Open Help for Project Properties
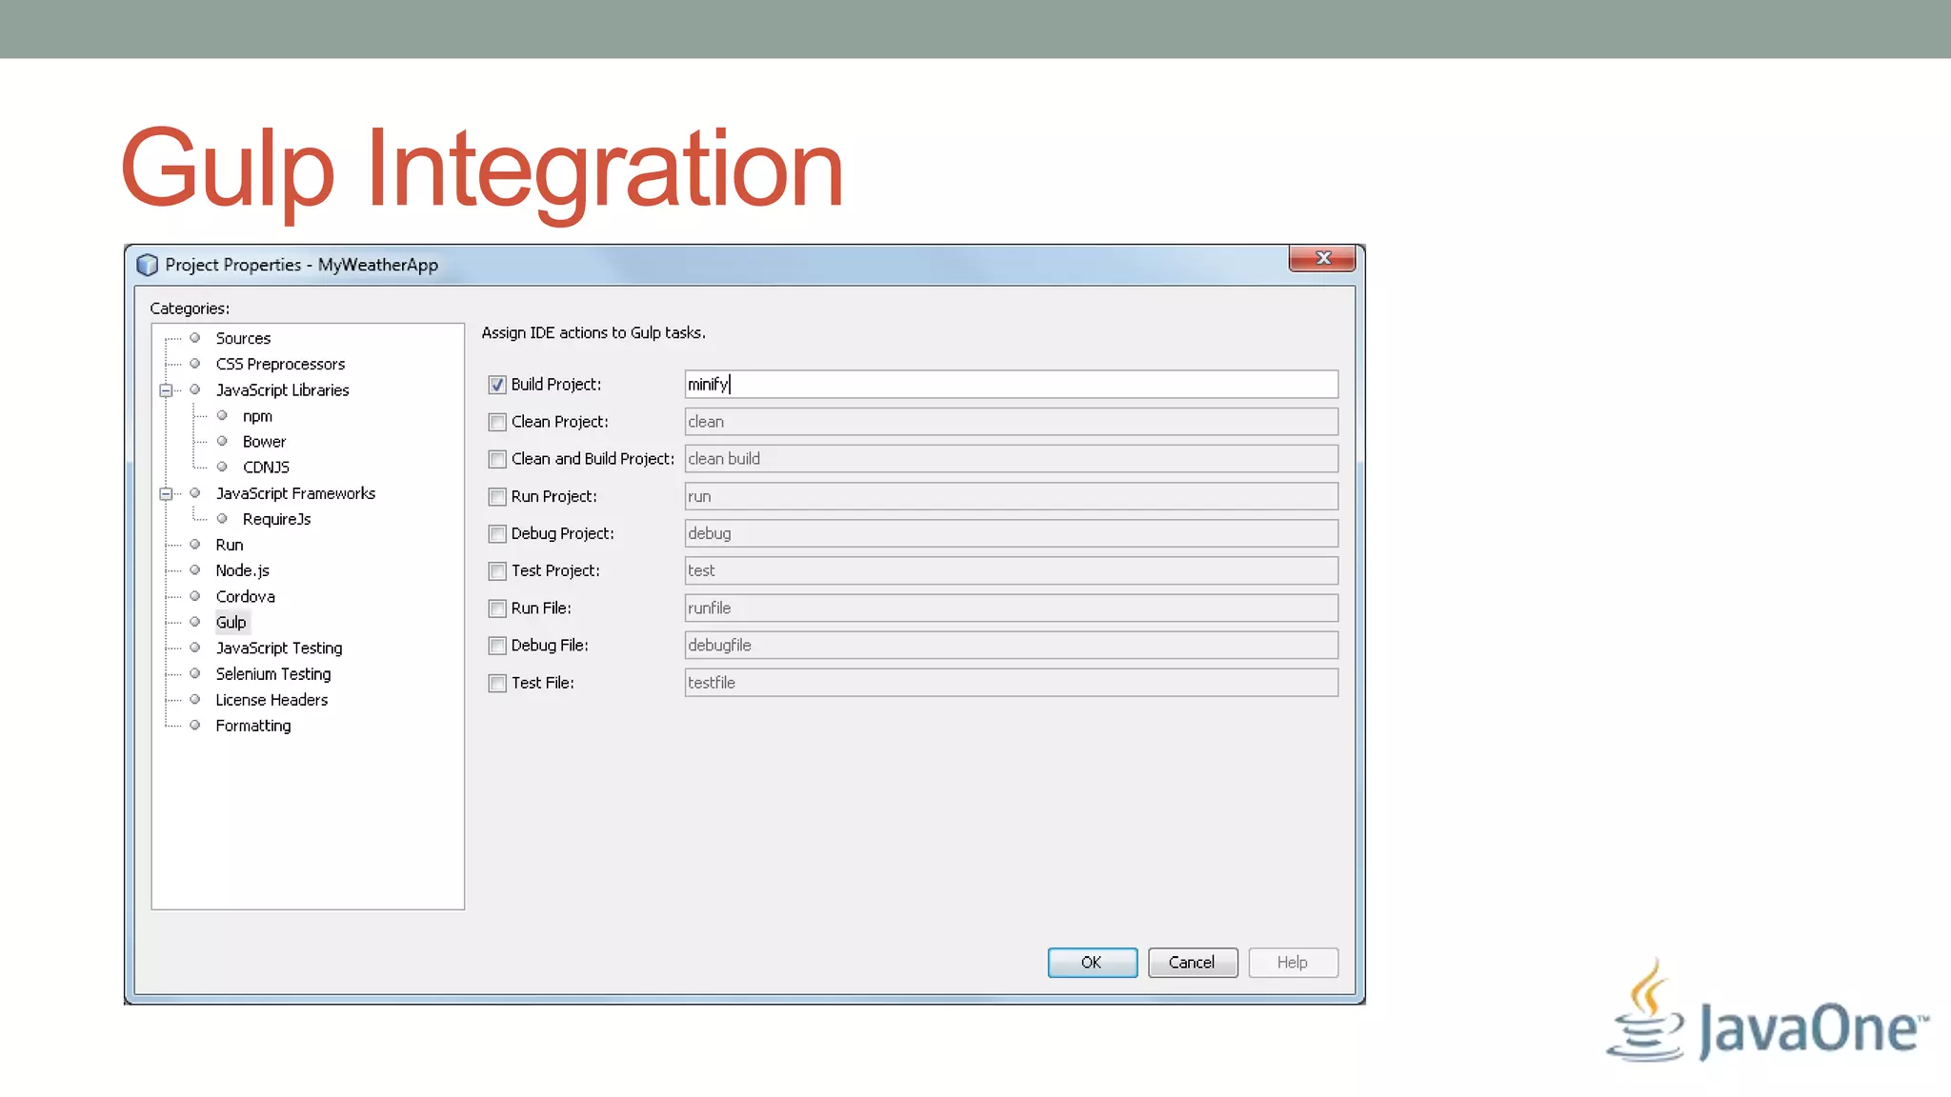 (x=1293, y=963)
